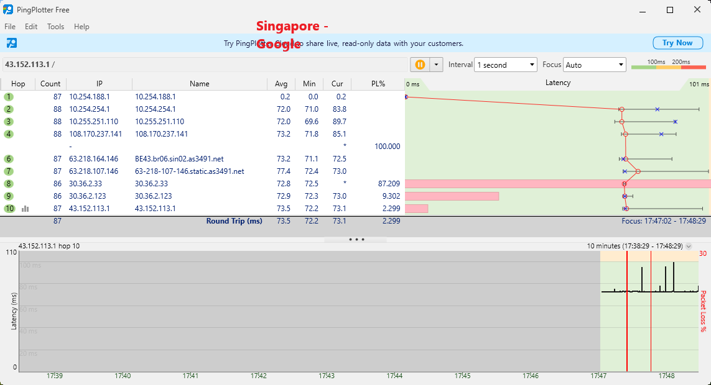711x385 pixels.
Task: Click IP 43.152.113.1 in hop 10
Action: point(90,209)
